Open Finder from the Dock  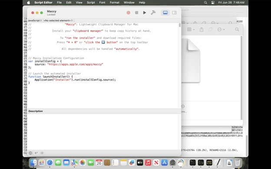tap(33, 162)
